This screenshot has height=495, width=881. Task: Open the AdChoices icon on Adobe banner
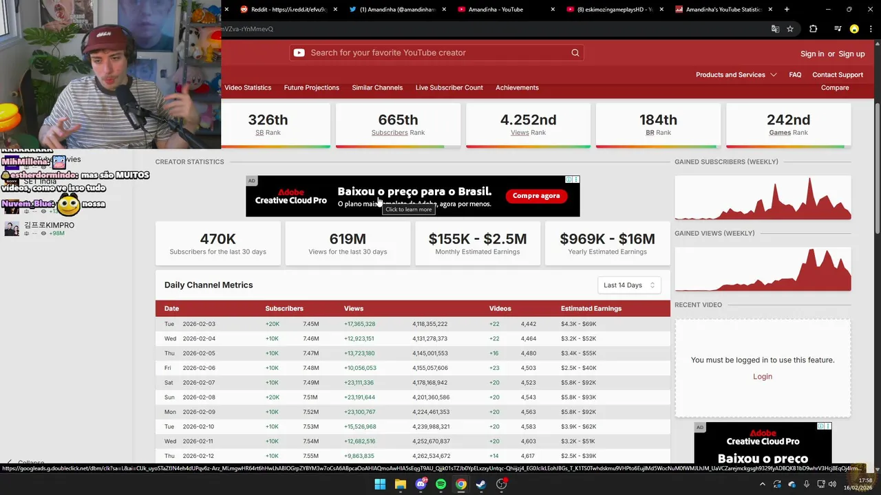point(569,179)
